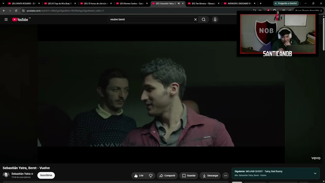
Task: Clear the YouTube search text
Action: [x=196, y=20]
